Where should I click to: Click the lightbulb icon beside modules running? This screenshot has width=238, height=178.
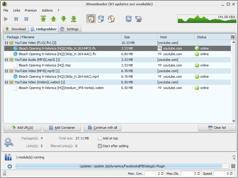coord(234,157)
